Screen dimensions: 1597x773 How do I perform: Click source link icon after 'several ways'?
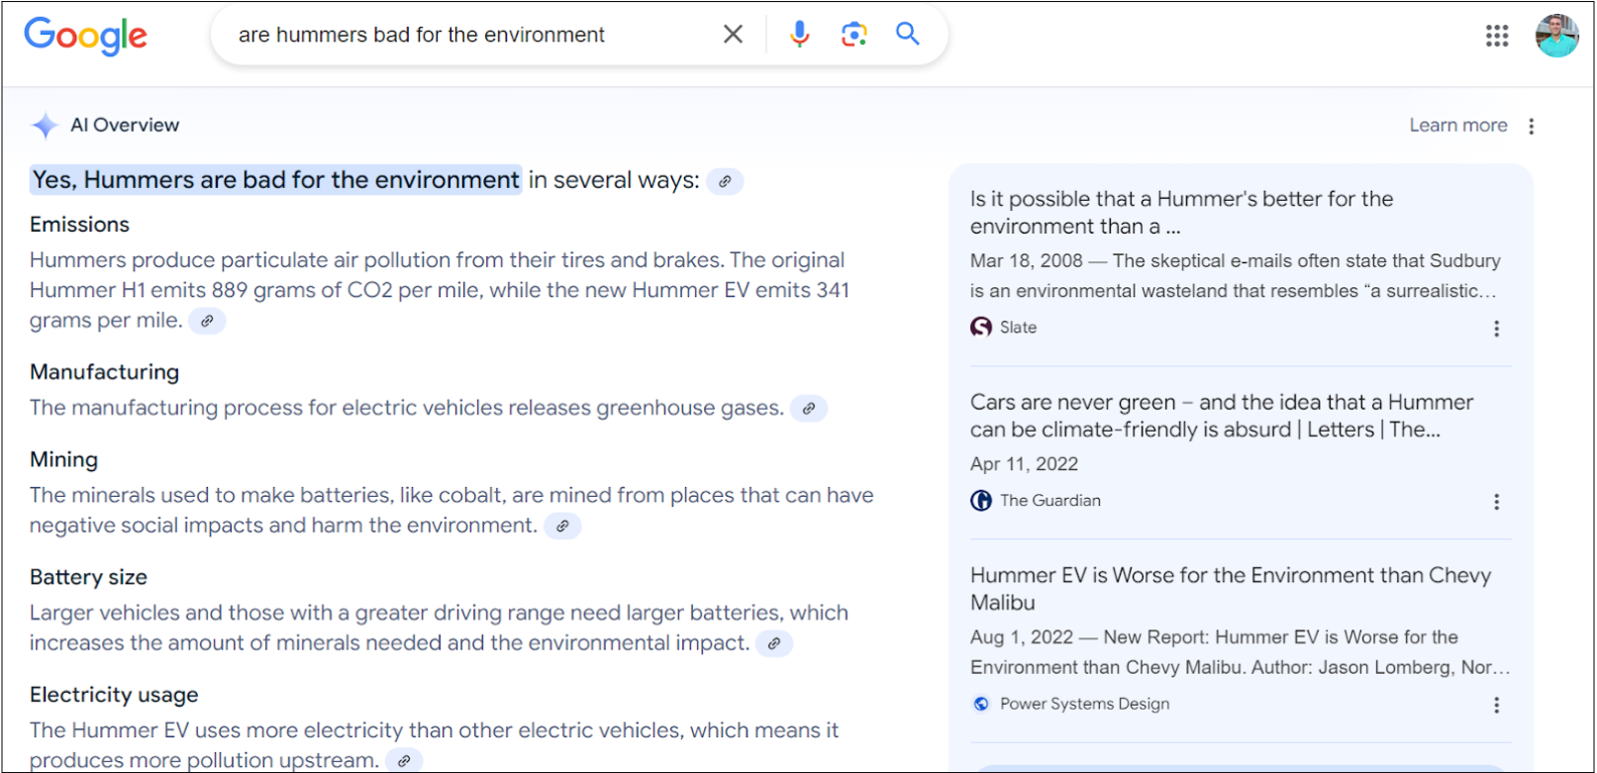tap(725, 182)
